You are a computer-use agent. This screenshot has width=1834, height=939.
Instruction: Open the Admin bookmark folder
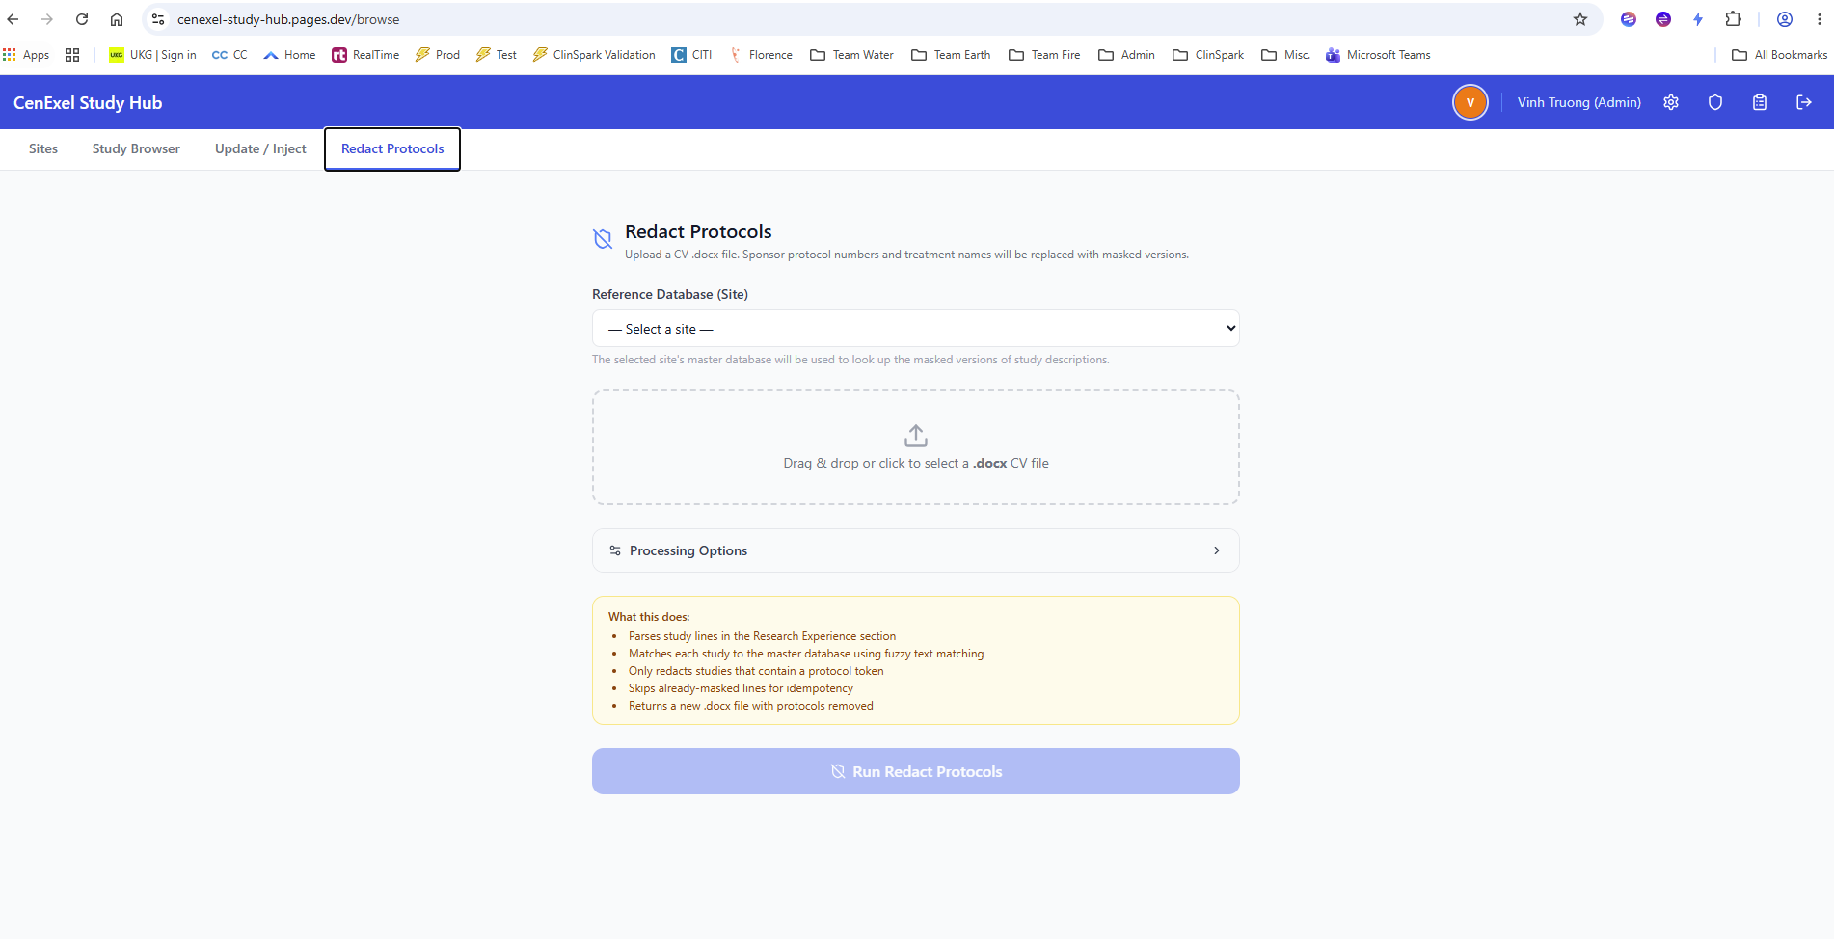[x=1126, y=55]
